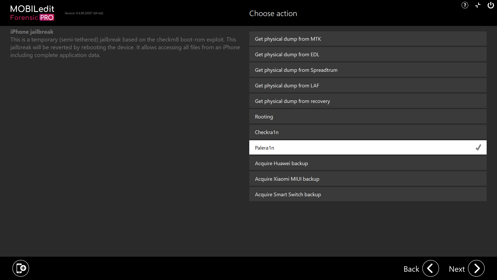Click the exit fullscreen arrows icon
Screen dimensions: 497x280
[478, 5]
